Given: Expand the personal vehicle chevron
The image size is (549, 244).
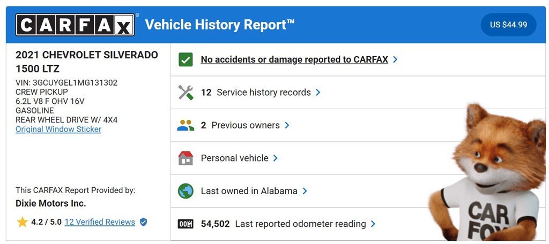Looking at the screenshot, I should pos(275,158).
